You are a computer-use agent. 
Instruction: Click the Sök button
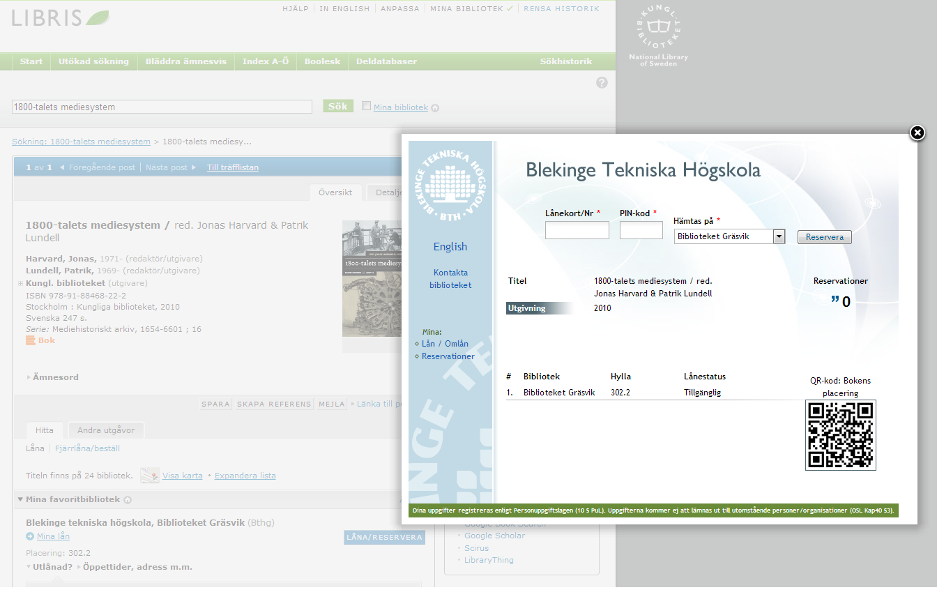pos(337,106)
